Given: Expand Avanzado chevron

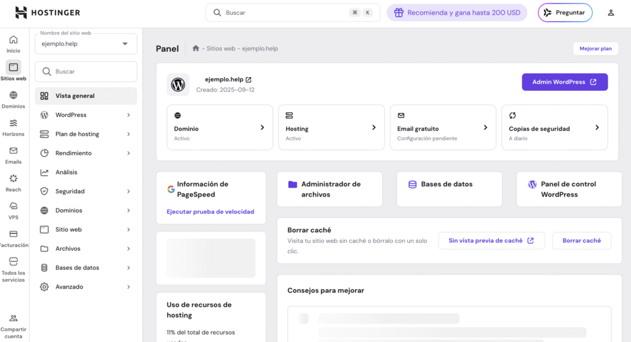Looking at the screenshot, I should click(x=129, y=287).
